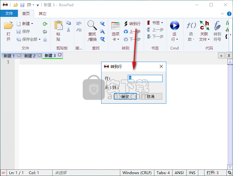Click the 打开: 3 status entry
Viewport: 233px width, 176px height.
click(213, 173)
